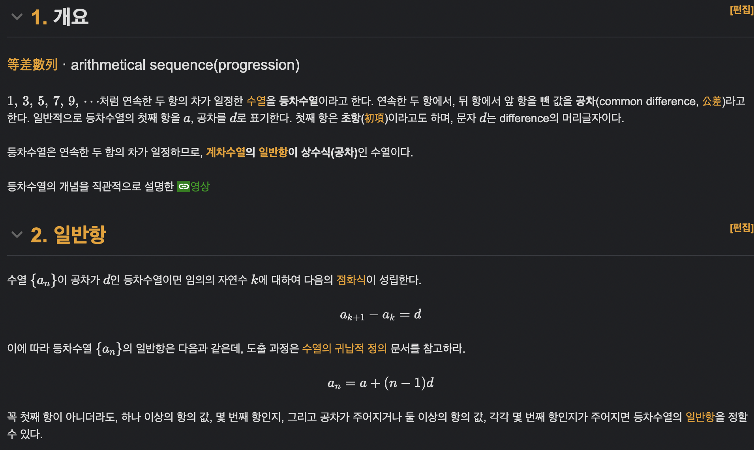This screenshot has height=450, width=754.
Task: Follow the 일반항 link in the last paragraph
Action: pos(700,417)
